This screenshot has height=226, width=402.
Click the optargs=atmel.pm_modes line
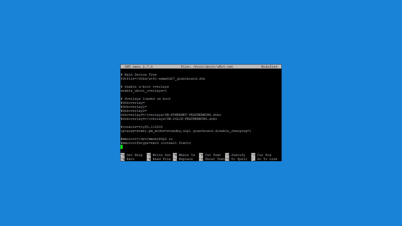point(186,131)
